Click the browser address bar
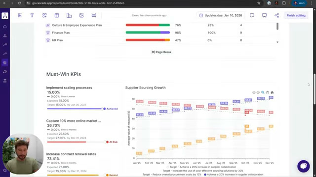Viewport: 316px width, 177px height. 141,3
